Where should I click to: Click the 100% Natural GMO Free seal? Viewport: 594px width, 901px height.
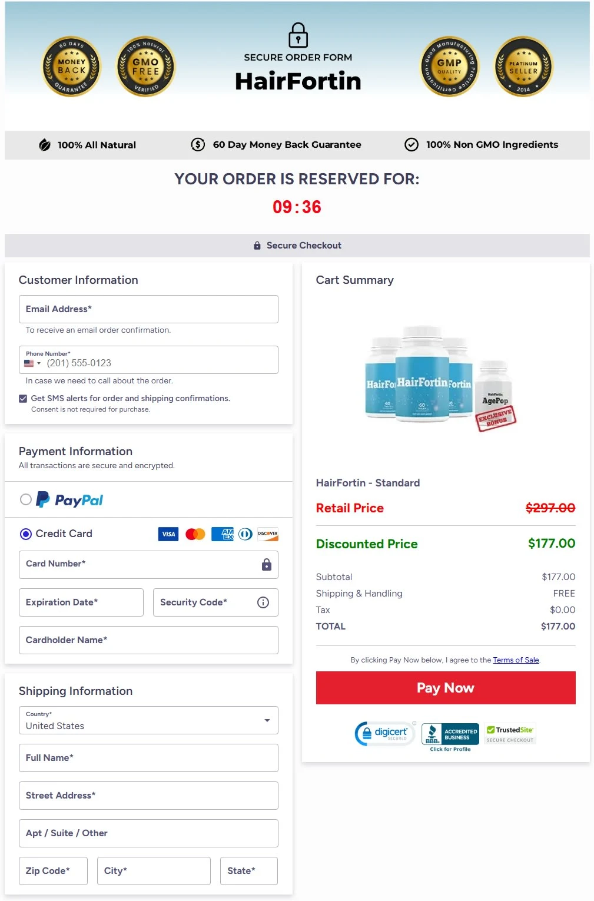point(145,66)
